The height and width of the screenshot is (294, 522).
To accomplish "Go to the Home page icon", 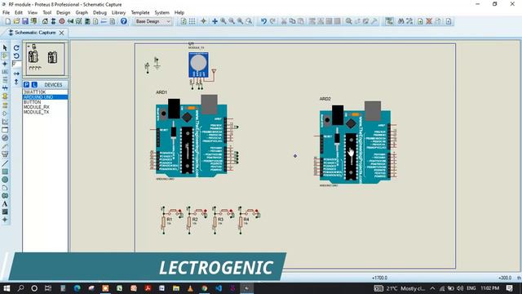I will [45, 21].
